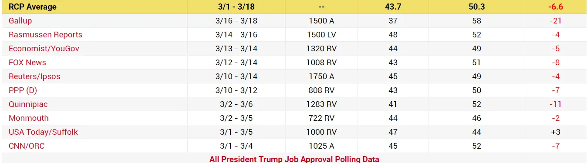Click the RCP Average approve value 43.7

click(393, 7)
